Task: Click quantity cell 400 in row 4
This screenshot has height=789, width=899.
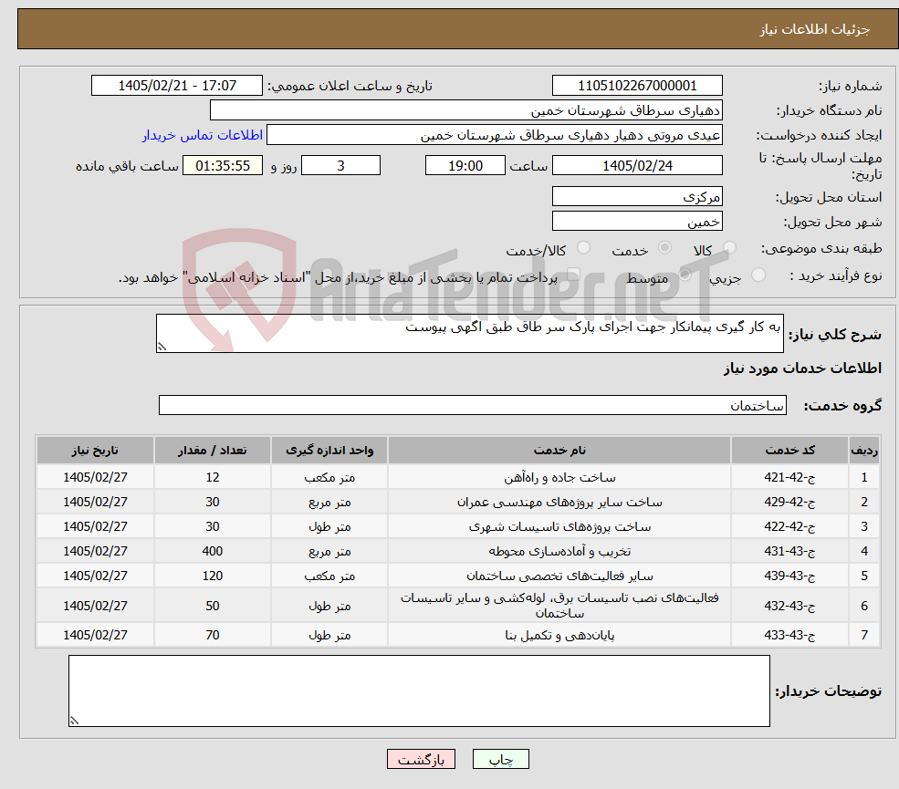Action: [x=212, y=551]
